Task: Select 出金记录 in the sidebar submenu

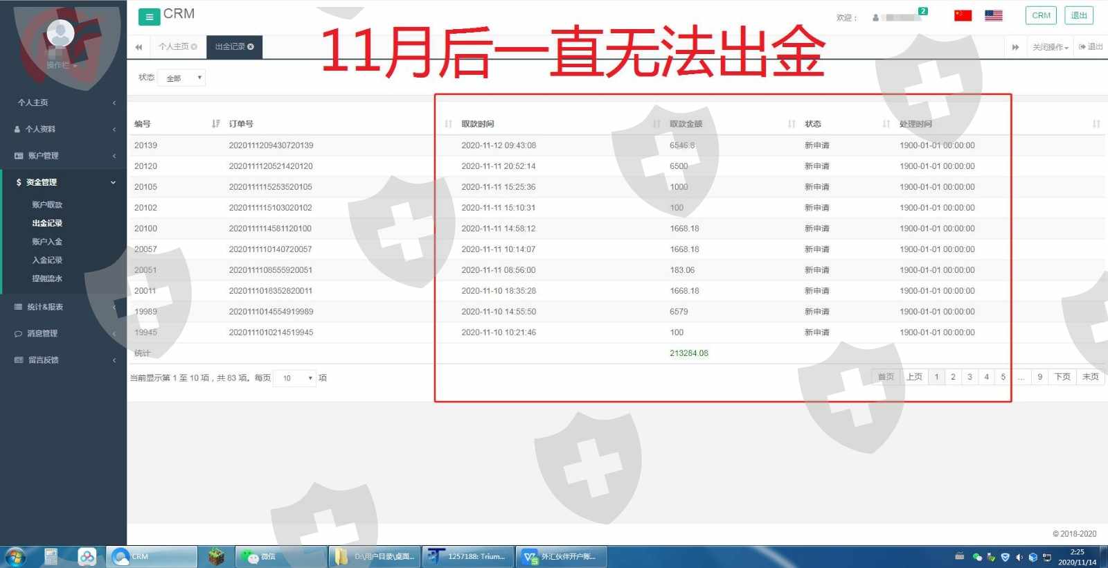Action: point(47,223)
